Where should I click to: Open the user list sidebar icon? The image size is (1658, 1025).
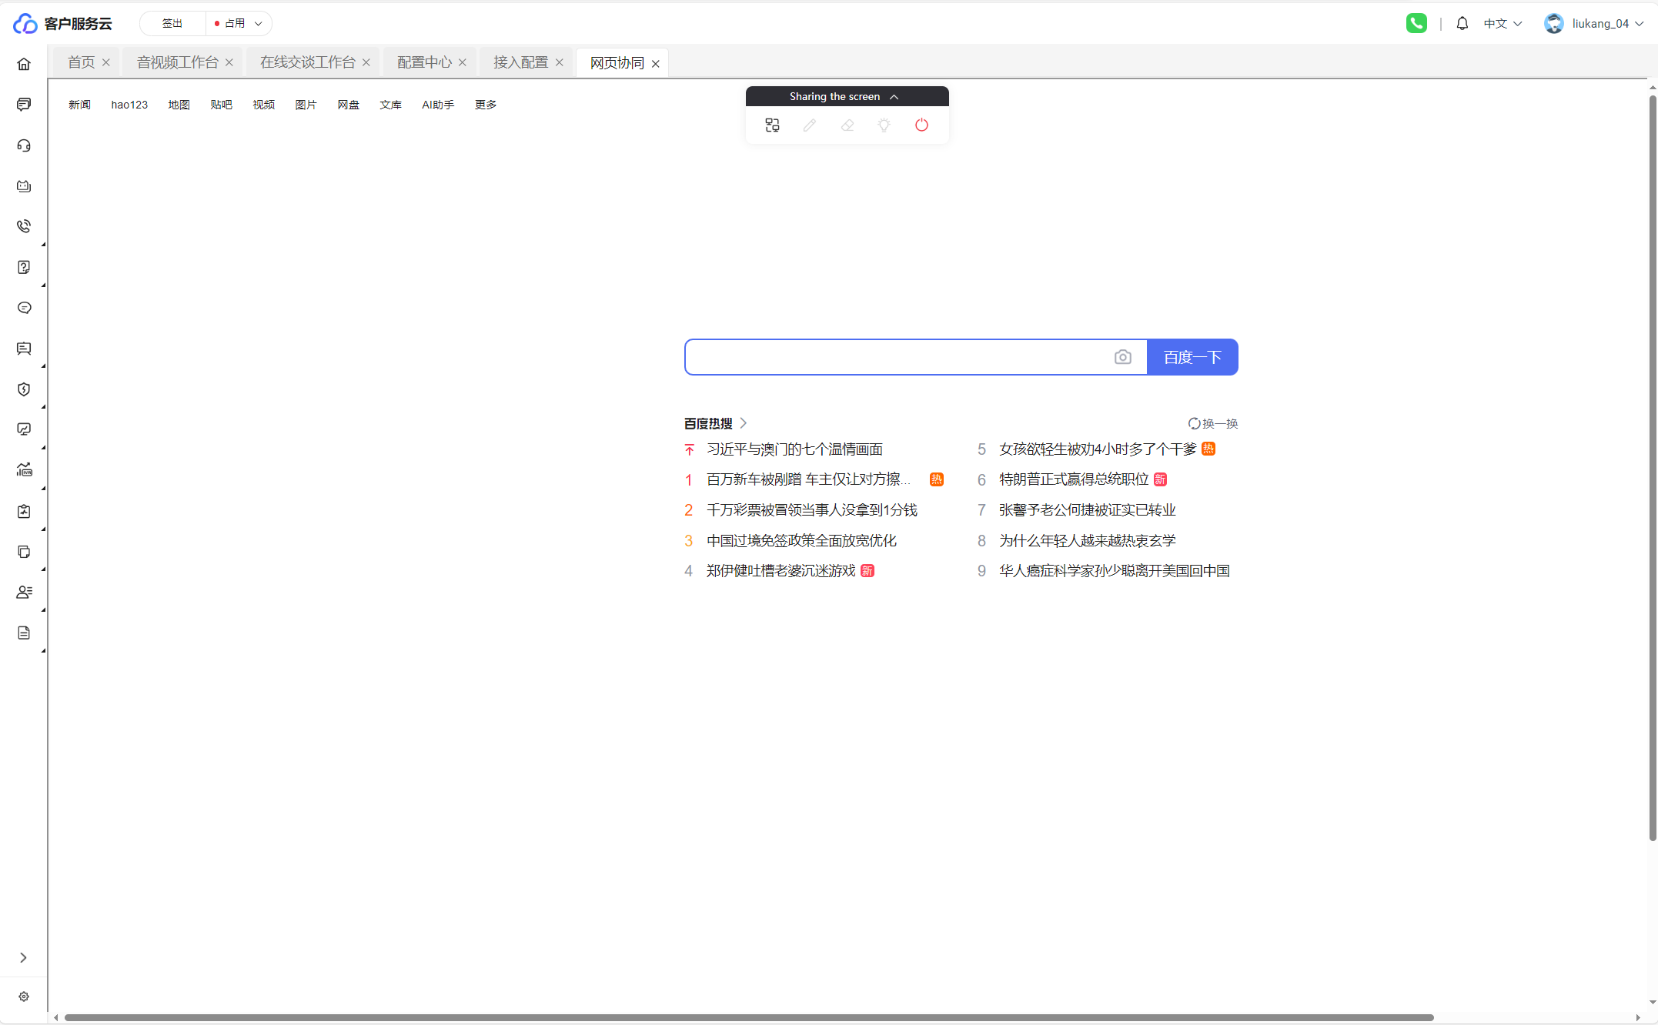click(x=24, y=593)
